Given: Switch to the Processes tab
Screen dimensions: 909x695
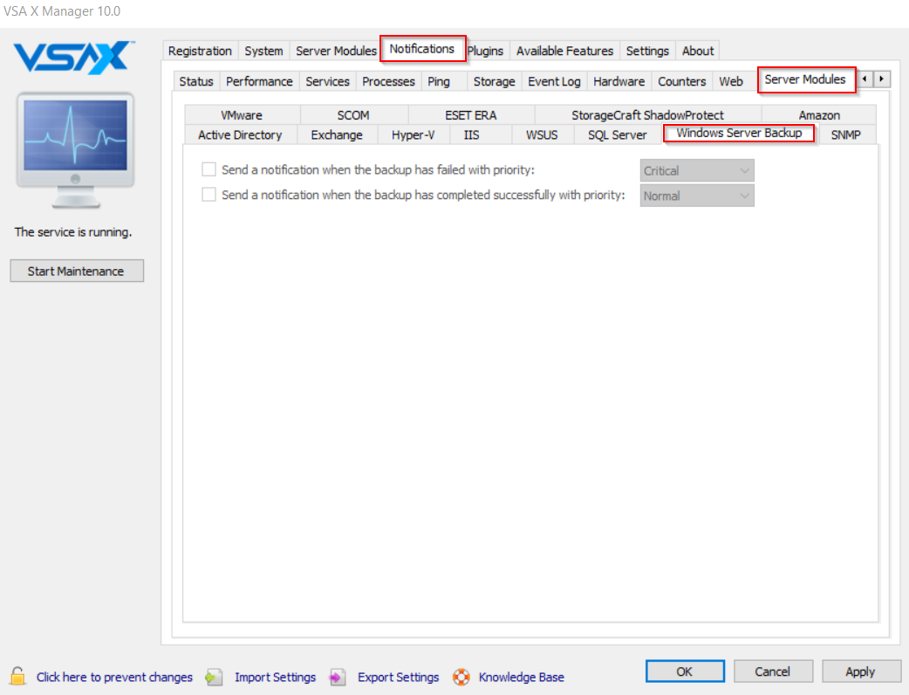Looking at the screenshot, I should point(388,82).
